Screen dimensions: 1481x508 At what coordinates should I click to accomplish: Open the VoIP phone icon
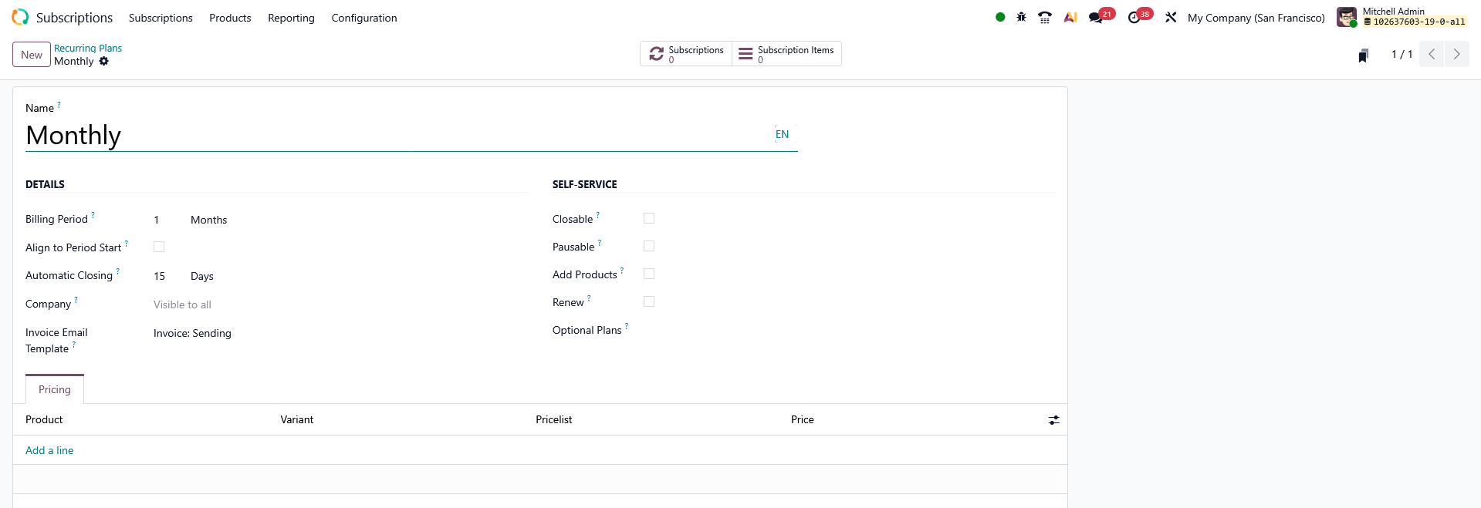(1045, 17)
